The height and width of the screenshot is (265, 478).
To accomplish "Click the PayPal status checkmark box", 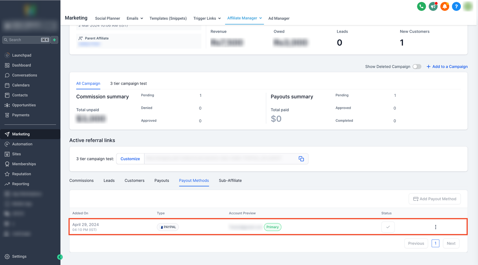I will [388, 227].
